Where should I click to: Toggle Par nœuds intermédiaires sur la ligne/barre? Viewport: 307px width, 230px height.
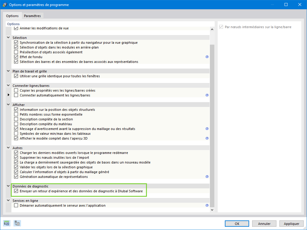pyautogui.click(x=221, y=27)
